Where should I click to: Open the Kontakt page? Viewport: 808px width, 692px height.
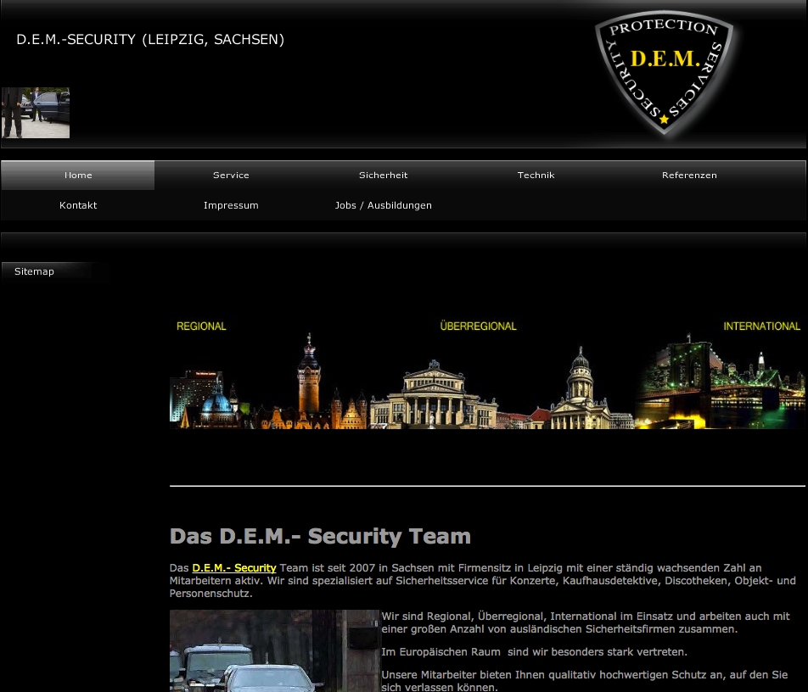tap(78, 205)
